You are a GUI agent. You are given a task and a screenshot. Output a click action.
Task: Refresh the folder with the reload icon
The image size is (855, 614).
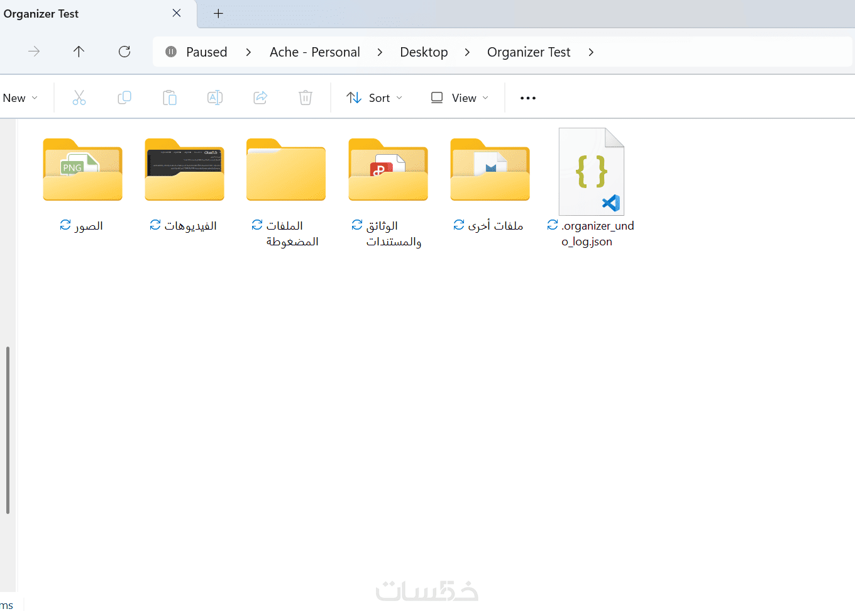(124, 52)
